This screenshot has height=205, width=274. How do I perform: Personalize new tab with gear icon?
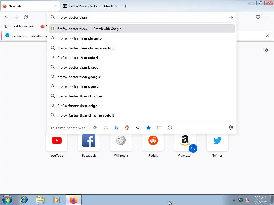[x=266, y=50]
